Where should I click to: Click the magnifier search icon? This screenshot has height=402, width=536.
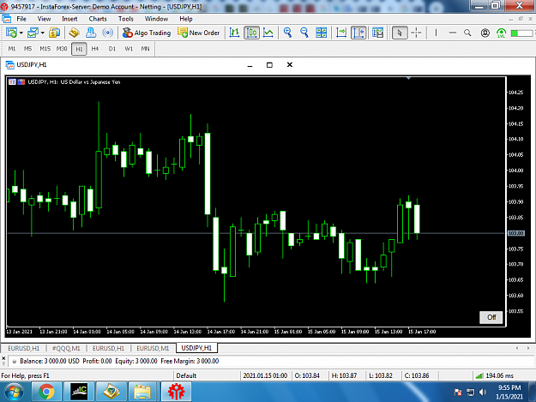(x=467, y=33)
